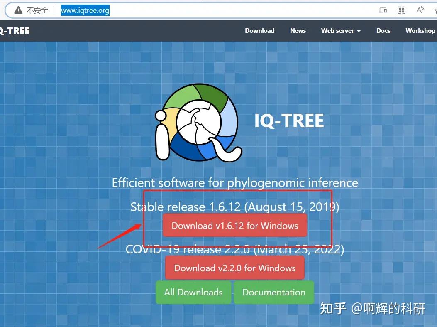Open the 'Send to your devices' icon
437x327 pixels.
[382, 10]
